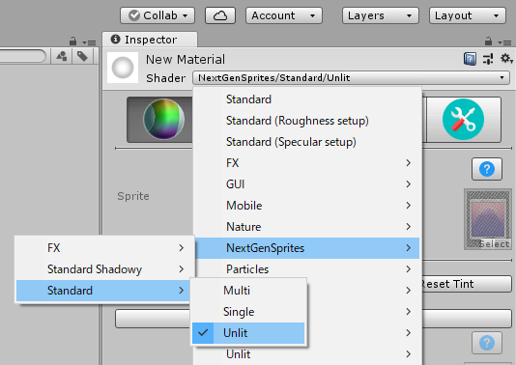Open the Inspector panel options menu
The image size is (516, 365).
504,42
